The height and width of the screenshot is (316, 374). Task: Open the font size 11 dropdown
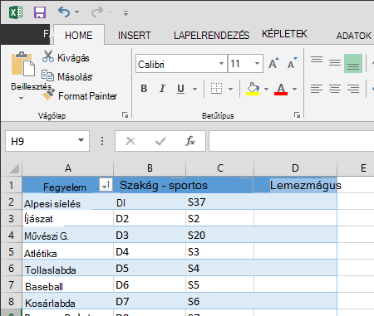(x=257, y=64)
